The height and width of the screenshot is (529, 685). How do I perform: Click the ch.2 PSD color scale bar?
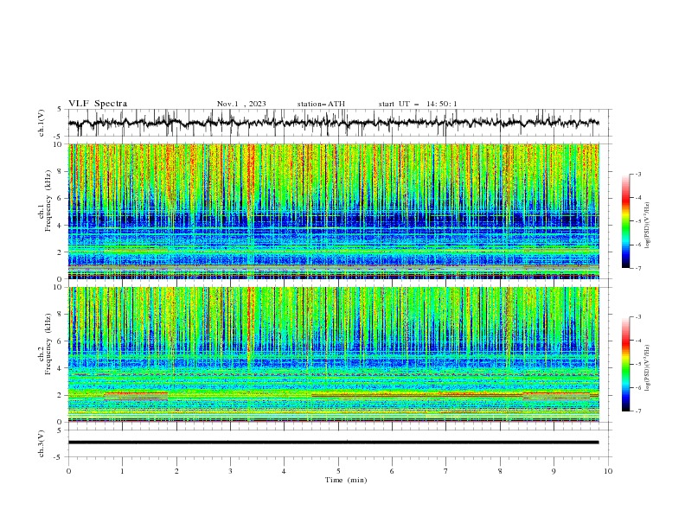pos(625,364)
